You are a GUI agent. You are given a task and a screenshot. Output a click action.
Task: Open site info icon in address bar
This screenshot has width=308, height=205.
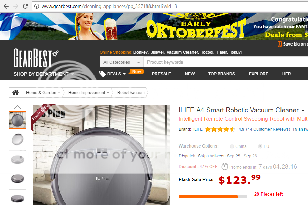[x=37, y=6]
